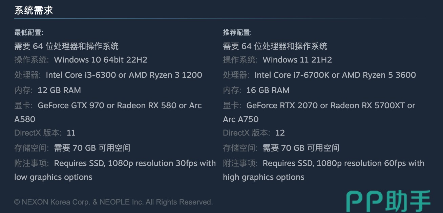Click the PP助手 logo watermark
The width and height of the screenshot is (443, 213).
pos(388,202)
